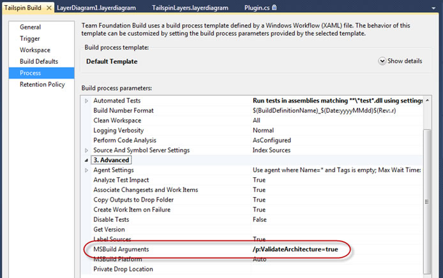
Task: Open the Workspace section
Action: point(41,50)
